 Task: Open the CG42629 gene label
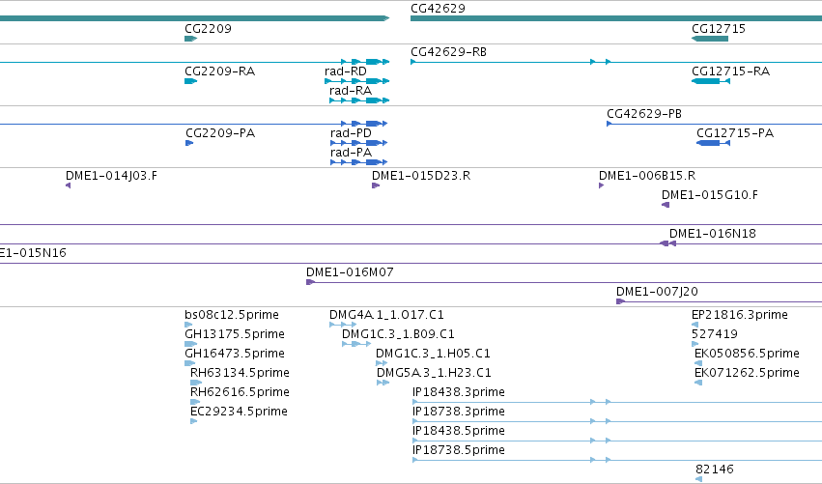[x=438, y=9]
